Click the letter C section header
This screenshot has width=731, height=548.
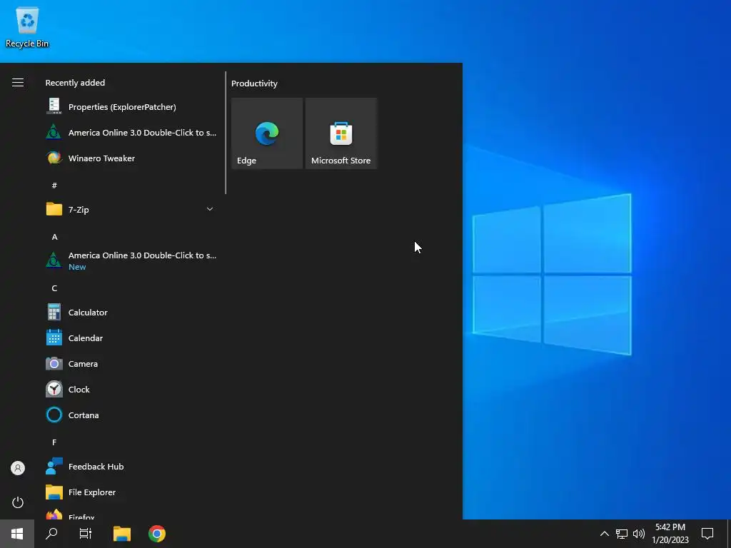tap(54, 288)
